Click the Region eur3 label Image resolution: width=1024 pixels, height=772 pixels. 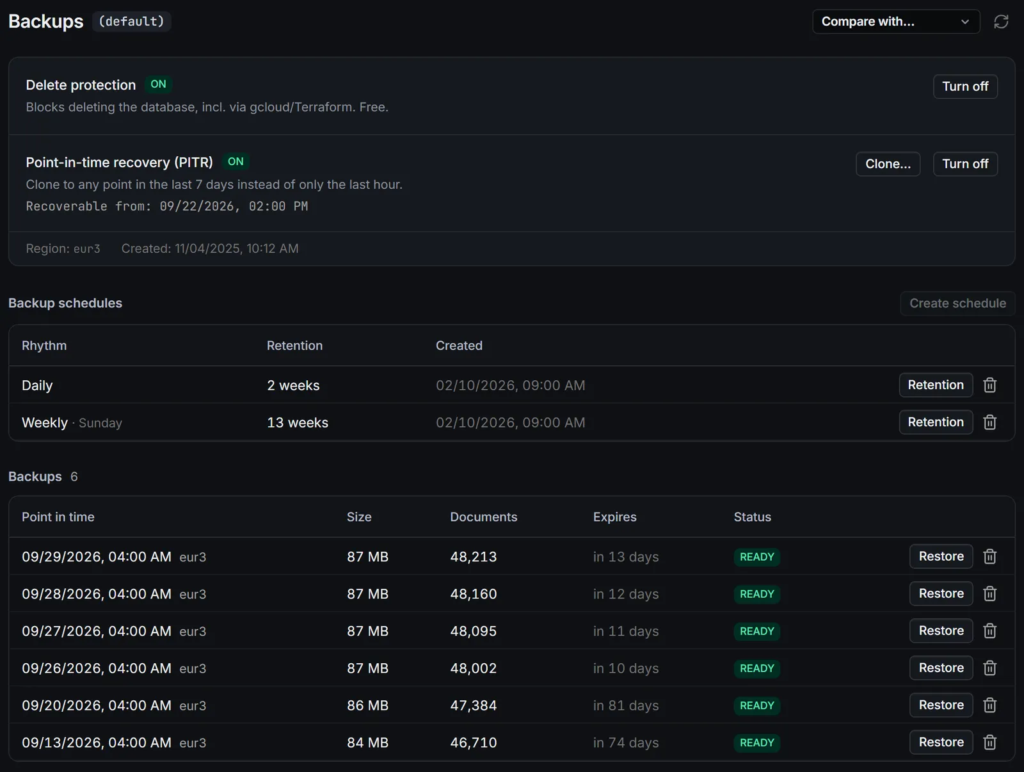(63, 248)
